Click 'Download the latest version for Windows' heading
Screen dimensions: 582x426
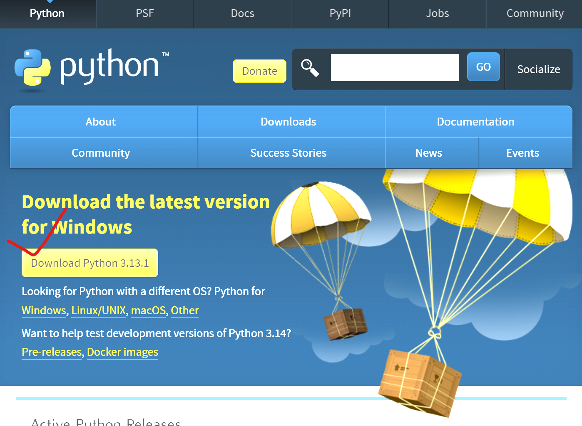(x=146, y=214)
